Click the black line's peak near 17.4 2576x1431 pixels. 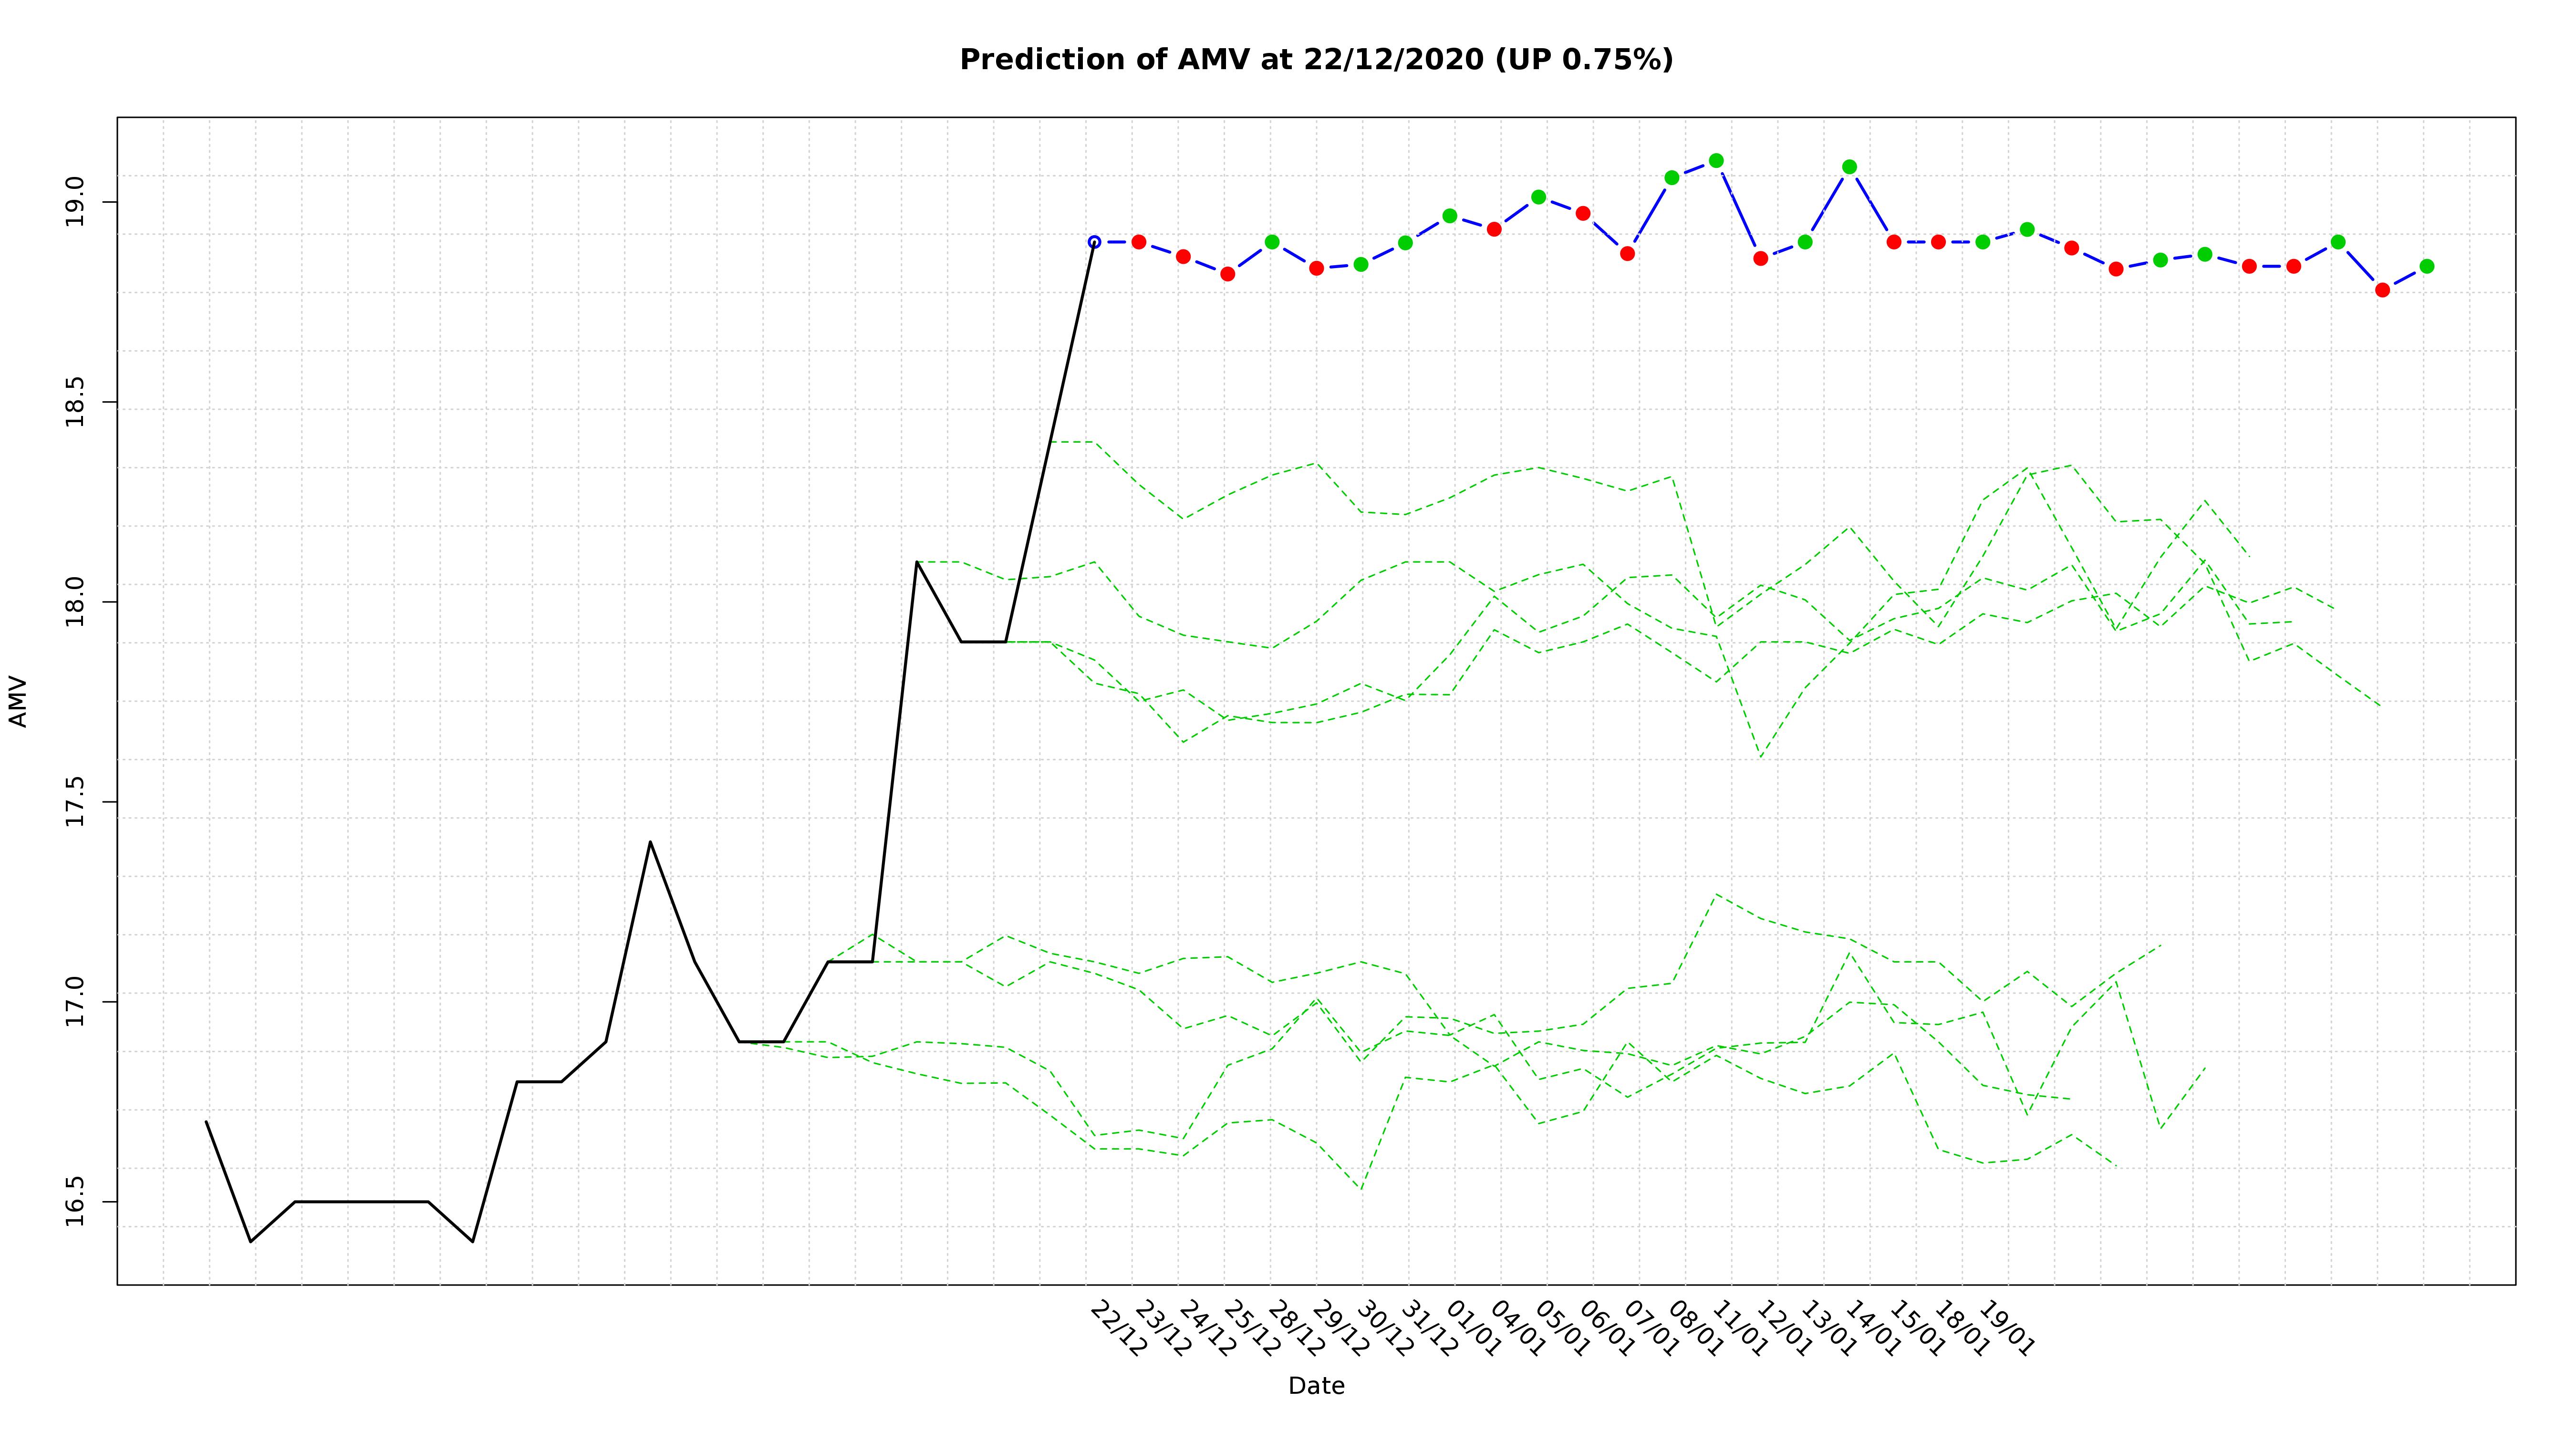point(650,842)
